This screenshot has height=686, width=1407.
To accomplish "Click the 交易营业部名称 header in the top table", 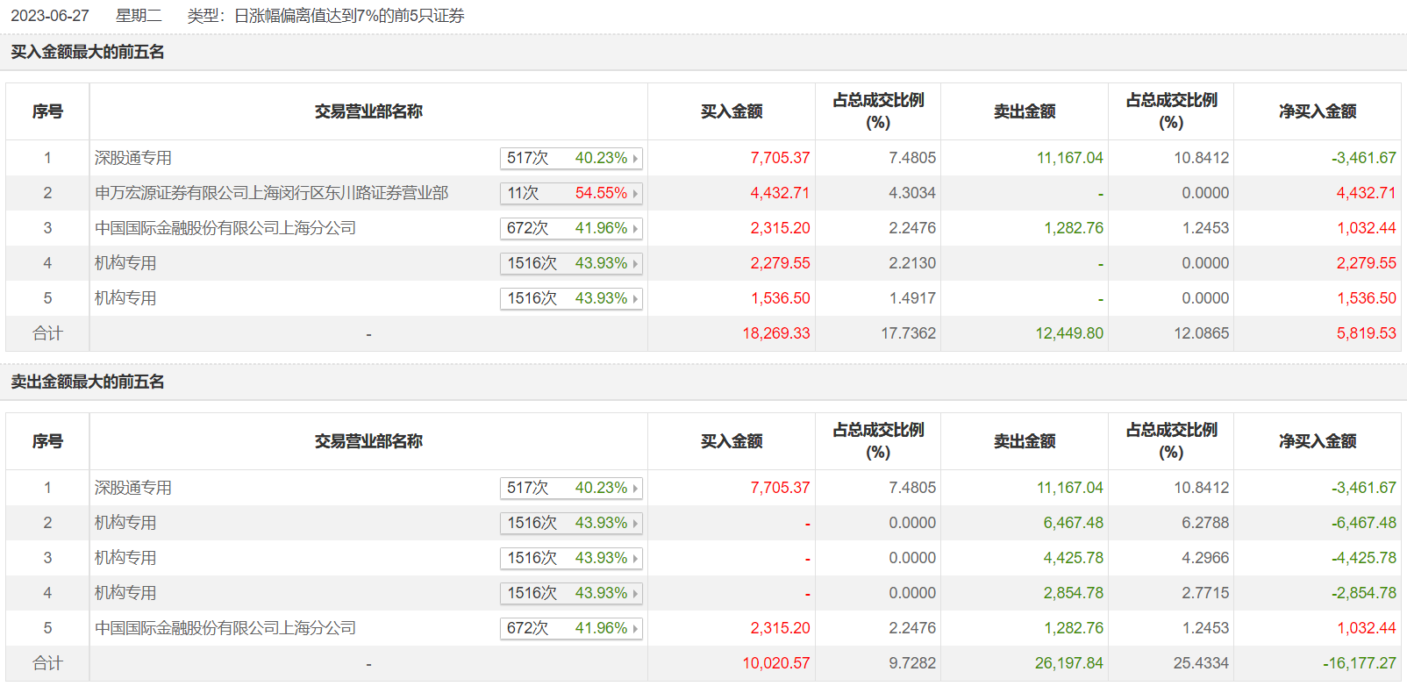I will 368,111.
